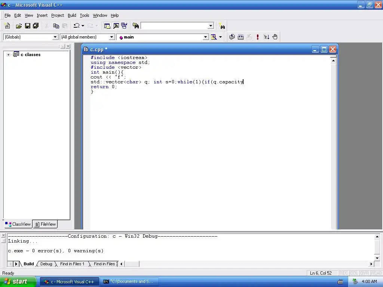Click the 'using namespace std;' line

pos(120,62)
